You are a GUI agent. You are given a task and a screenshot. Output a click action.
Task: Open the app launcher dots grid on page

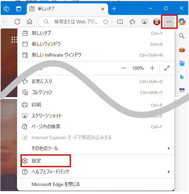pos(14,40)
